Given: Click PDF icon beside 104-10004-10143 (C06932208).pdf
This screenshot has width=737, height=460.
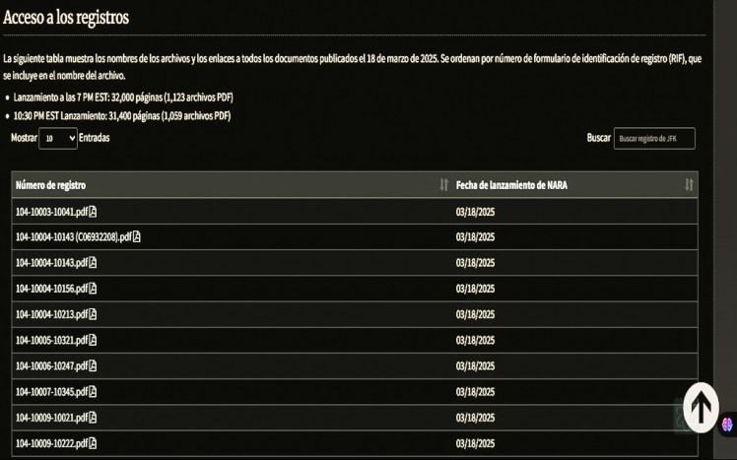Looking at the screenshot, I should (x=137, y=237).
